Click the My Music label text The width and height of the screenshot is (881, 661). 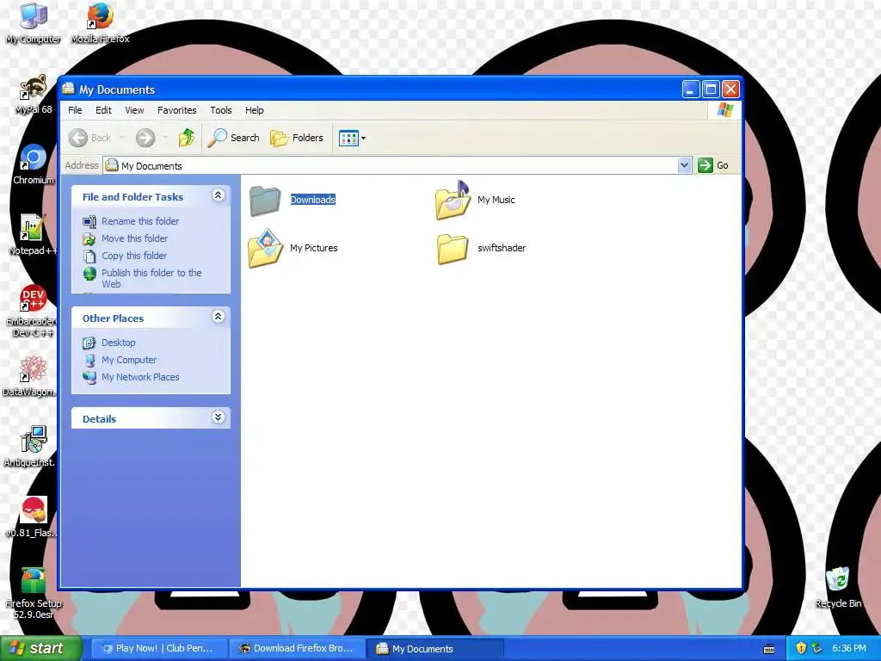coord(496,200)
